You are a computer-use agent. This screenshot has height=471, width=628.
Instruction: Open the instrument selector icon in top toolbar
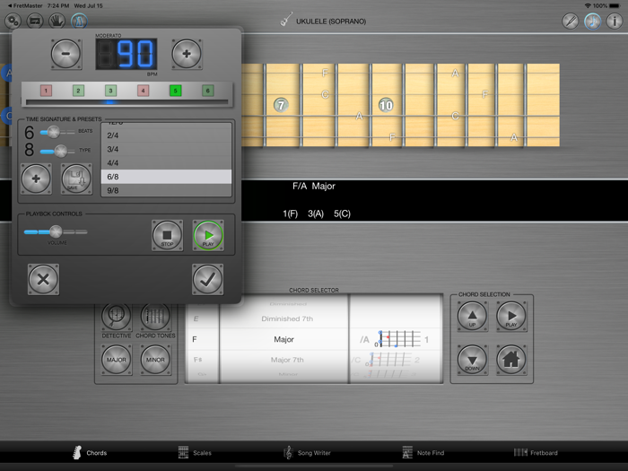(x=35, y=21)
